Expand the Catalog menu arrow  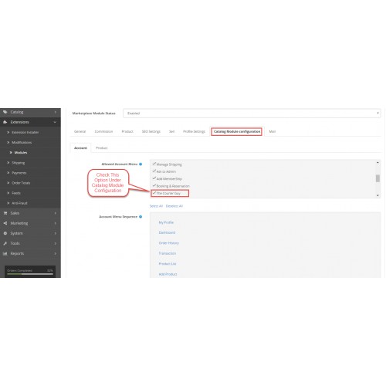[x=55, y=112]
